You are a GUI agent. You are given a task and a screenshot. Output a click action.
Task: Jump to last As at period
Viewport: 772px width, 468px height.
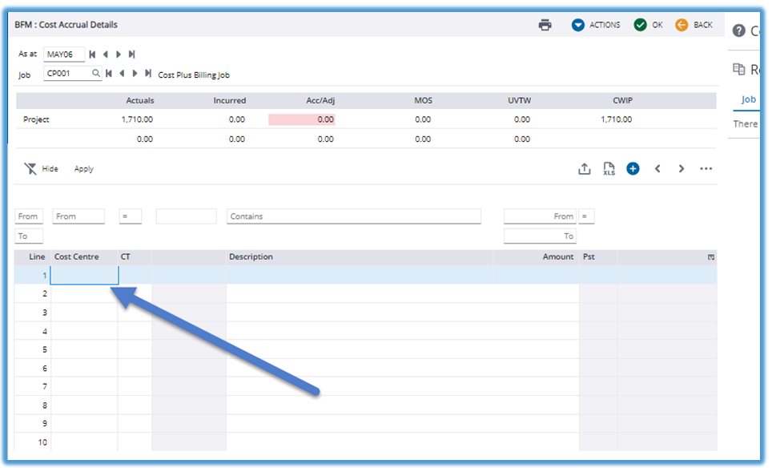point(132,54)
